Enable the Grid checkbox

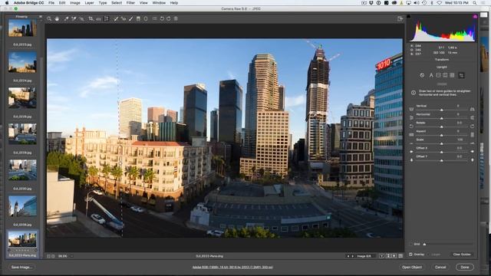[x=411, y=244]
